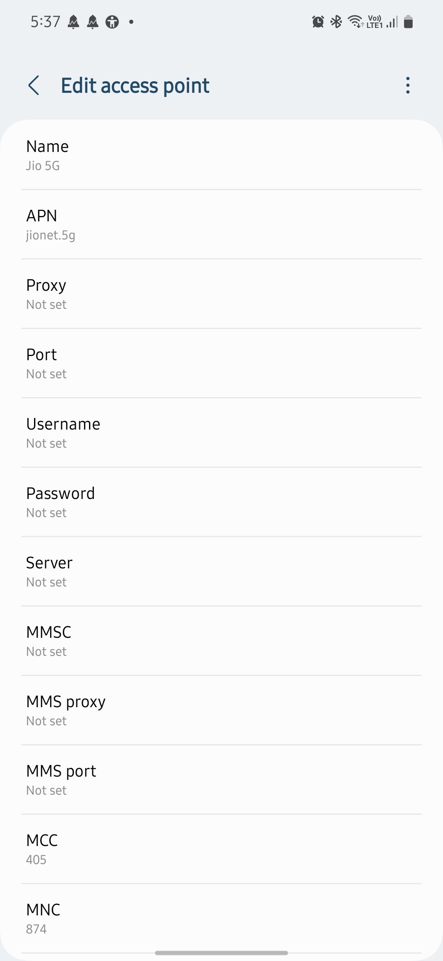Edit the APN jionet.5g entry
This screenshot has width=443, height=961.
point(221,225)
